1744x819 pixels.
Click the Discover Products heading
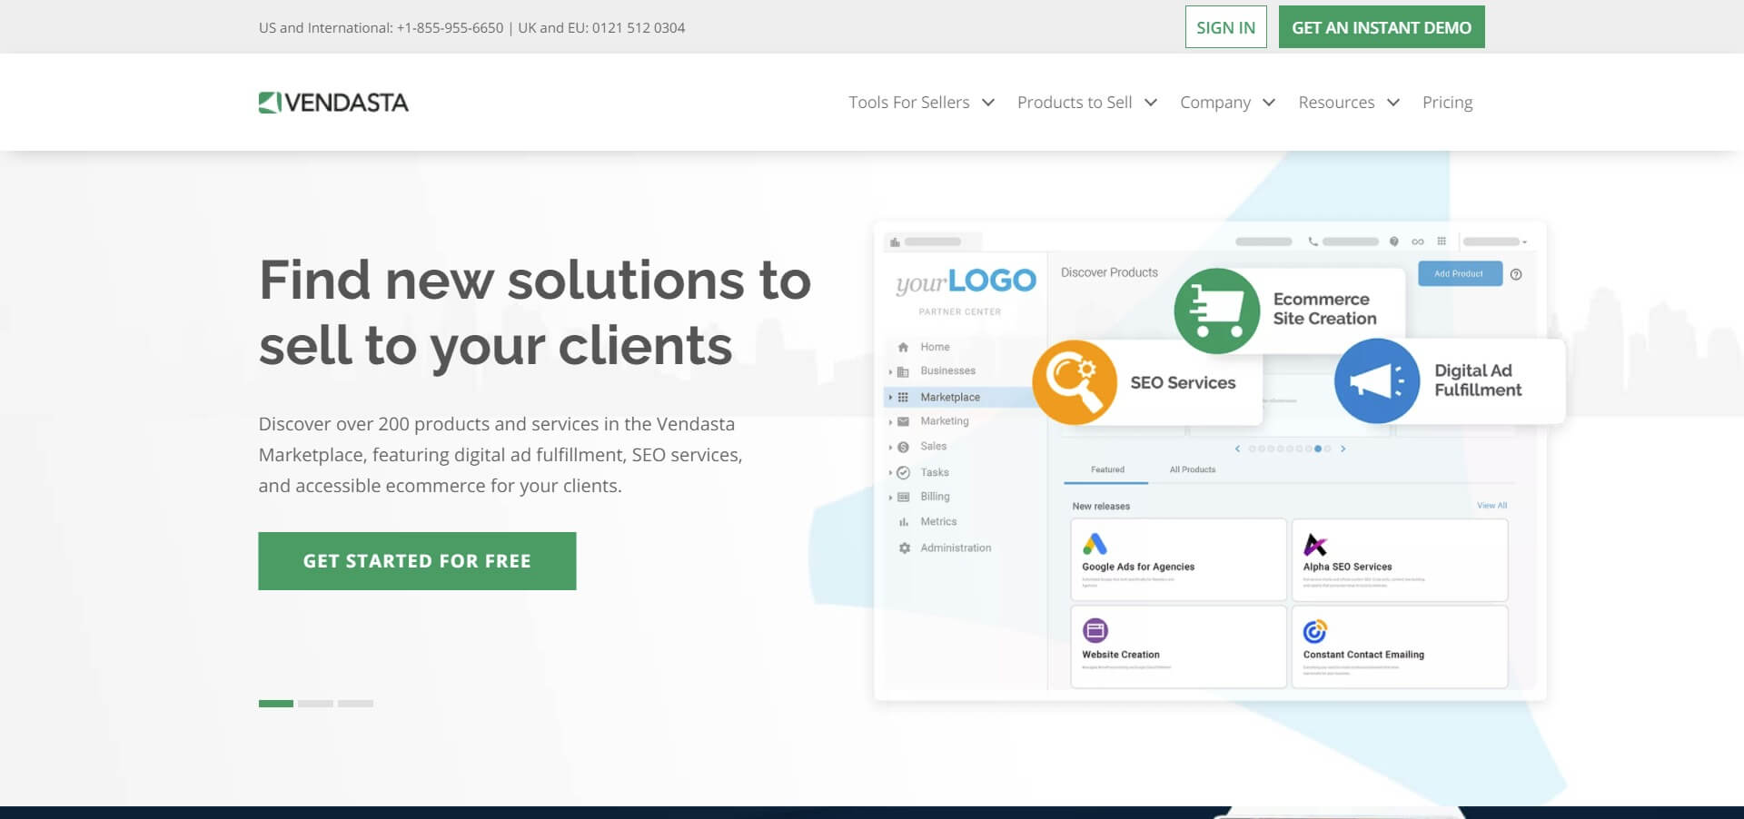tap(1109, 272)
